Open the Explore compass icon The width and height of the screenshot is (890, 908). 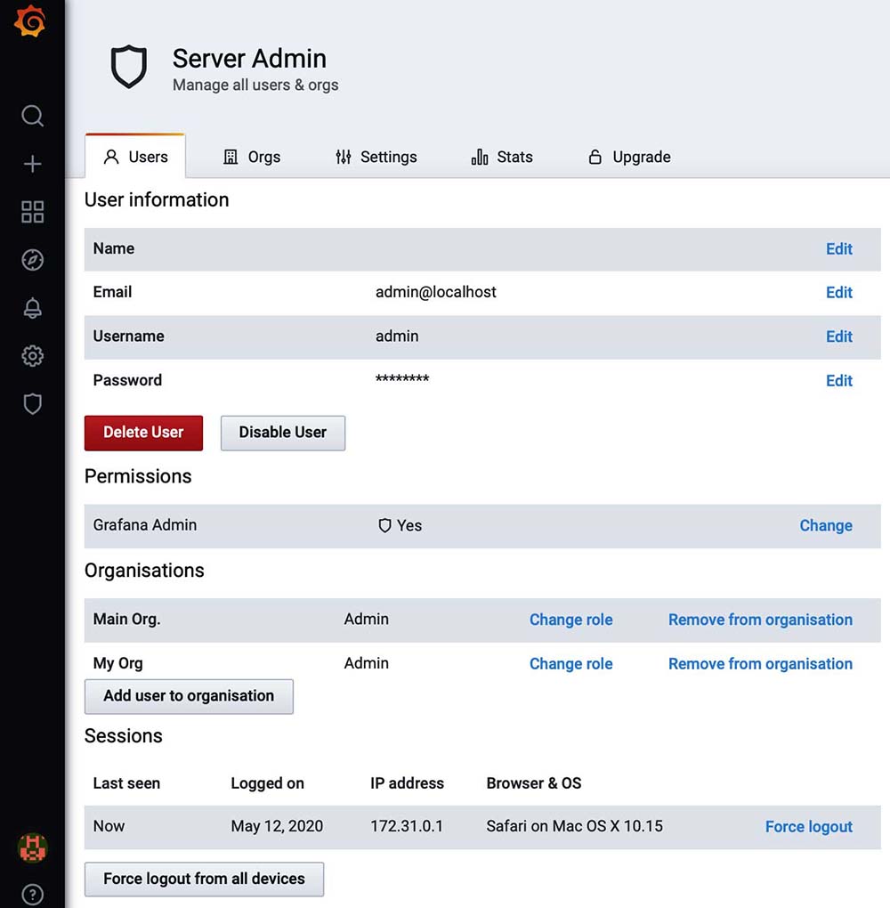tap(32, 260)
